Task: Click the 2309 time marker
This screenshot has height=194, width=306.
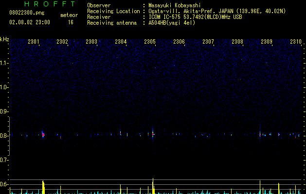Action: (x=267, y=42)
